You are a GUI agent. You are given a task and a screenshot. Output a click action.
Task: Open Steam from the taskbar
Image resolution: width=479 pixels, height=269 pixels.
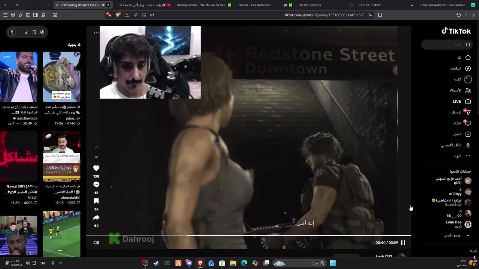156,263
